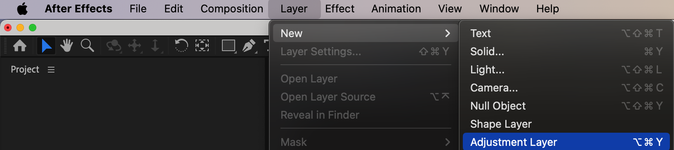Select the Zoom magnifier tool
This screenshot has height=150, width=674.
click(x=87, y=45)
